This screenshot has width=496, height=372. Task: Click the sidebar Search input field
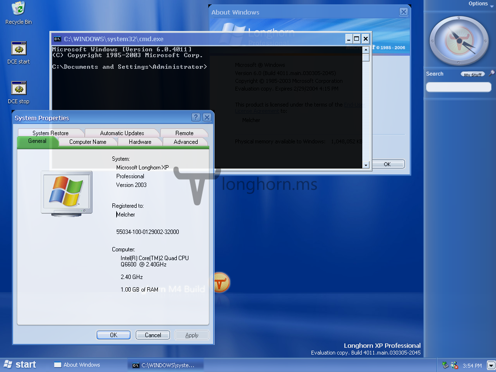click(x=458, y=87)
